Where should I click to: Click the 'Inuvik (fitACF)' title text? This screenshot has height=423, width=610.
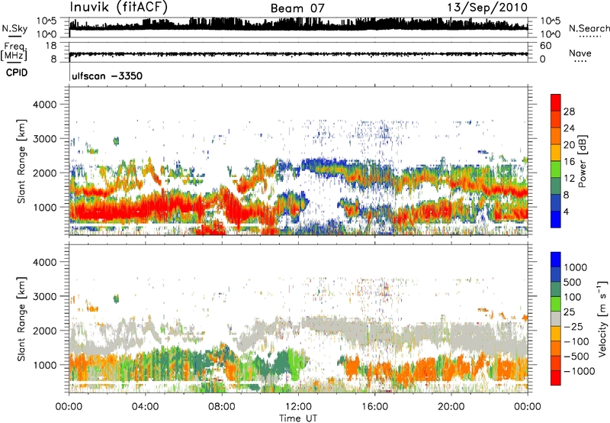click(119, 7)
